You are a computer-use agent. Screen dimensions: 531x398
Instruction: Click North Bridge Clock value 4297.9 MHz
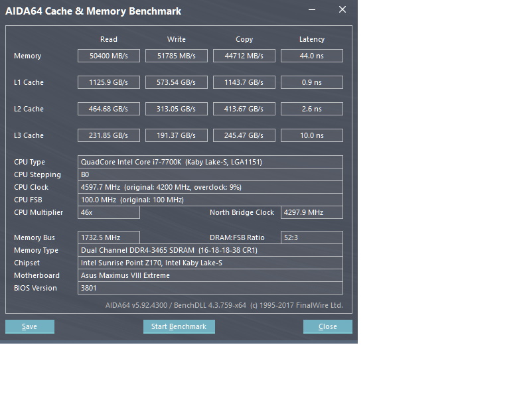pos(312,212)
